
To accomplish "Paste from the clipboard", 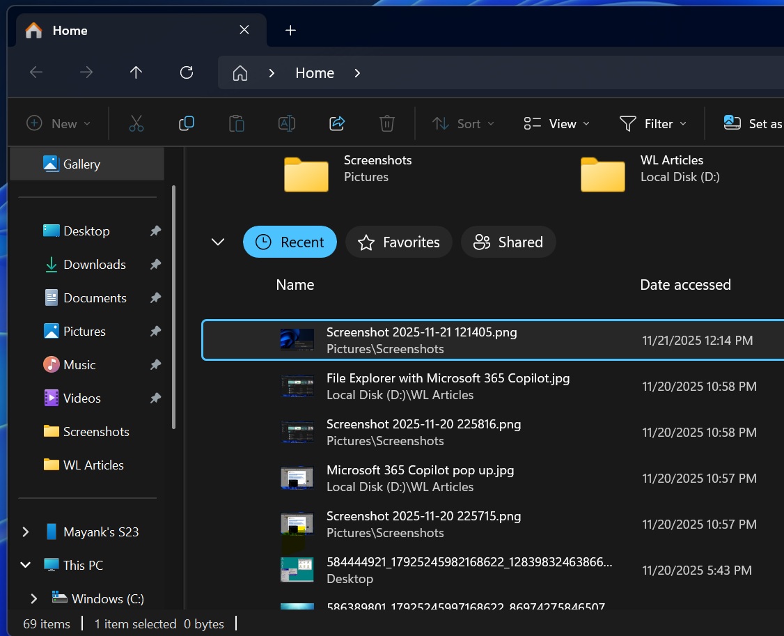I will (236, 123).
